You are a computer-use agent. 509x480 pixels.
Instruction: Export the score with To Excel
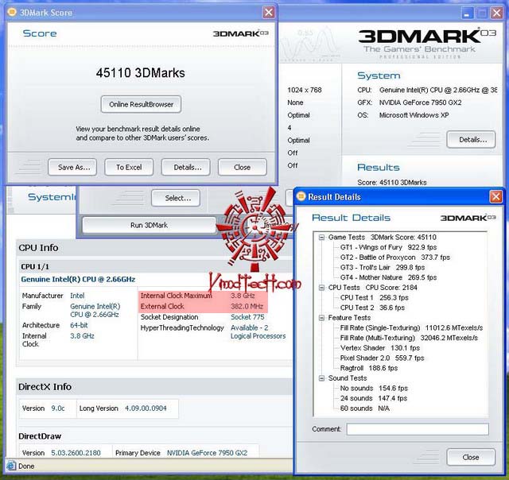(x=129, y=168)
